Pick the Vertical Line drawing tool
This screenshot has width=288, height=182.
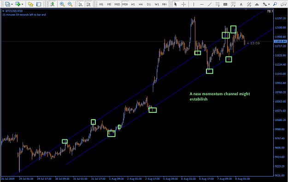pyautogui.click(x=194, y=4)
